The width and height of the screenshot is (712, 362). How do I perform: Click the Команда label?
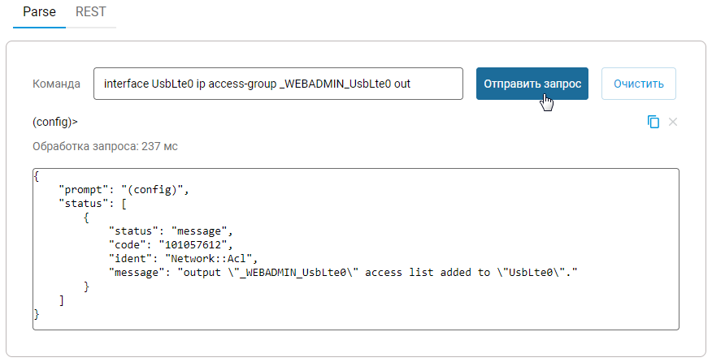[x=56, y=84]
